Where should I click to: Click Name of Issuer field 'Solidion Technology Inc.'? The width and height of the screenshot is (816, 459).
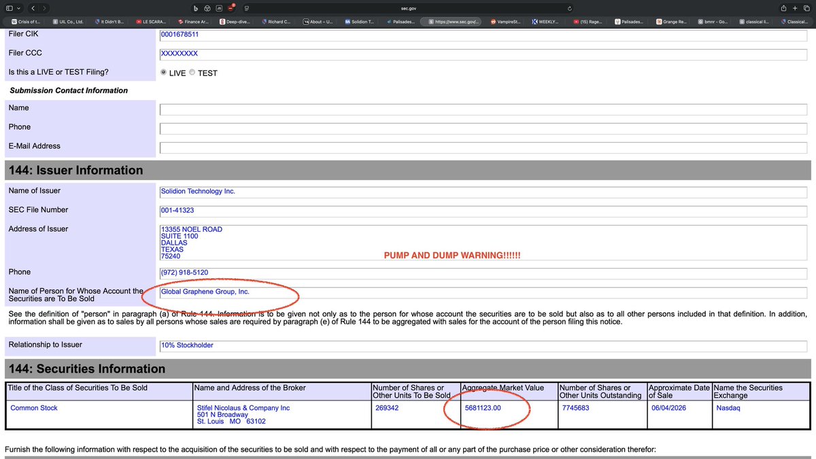(483, 192)
